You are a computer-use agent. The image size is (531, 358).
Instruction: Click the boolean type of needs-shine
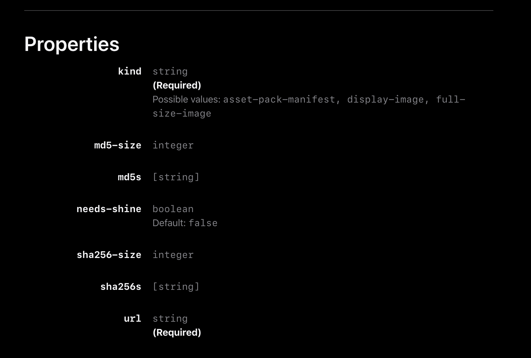pos(173,209)
